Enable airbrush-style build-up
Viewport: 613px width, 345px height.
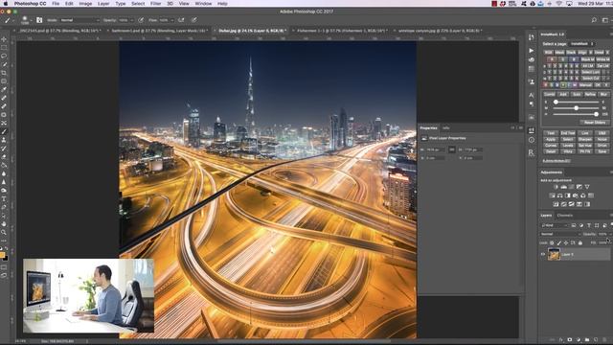[181, 20]
